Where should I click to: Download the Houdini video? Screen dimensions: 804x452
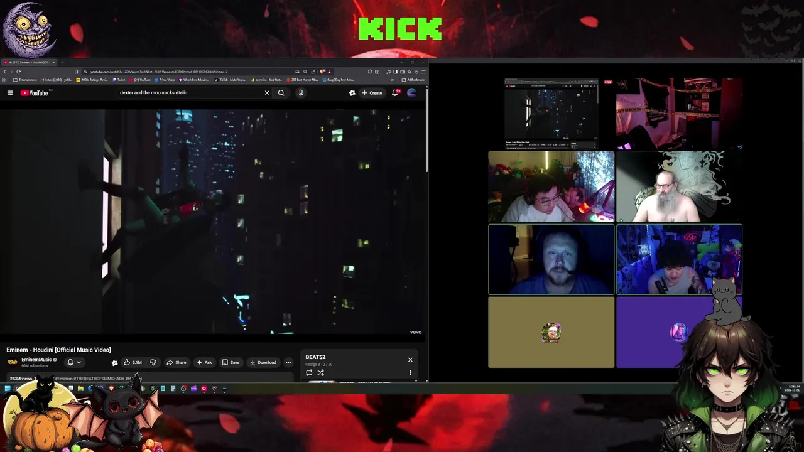(263, 362)
